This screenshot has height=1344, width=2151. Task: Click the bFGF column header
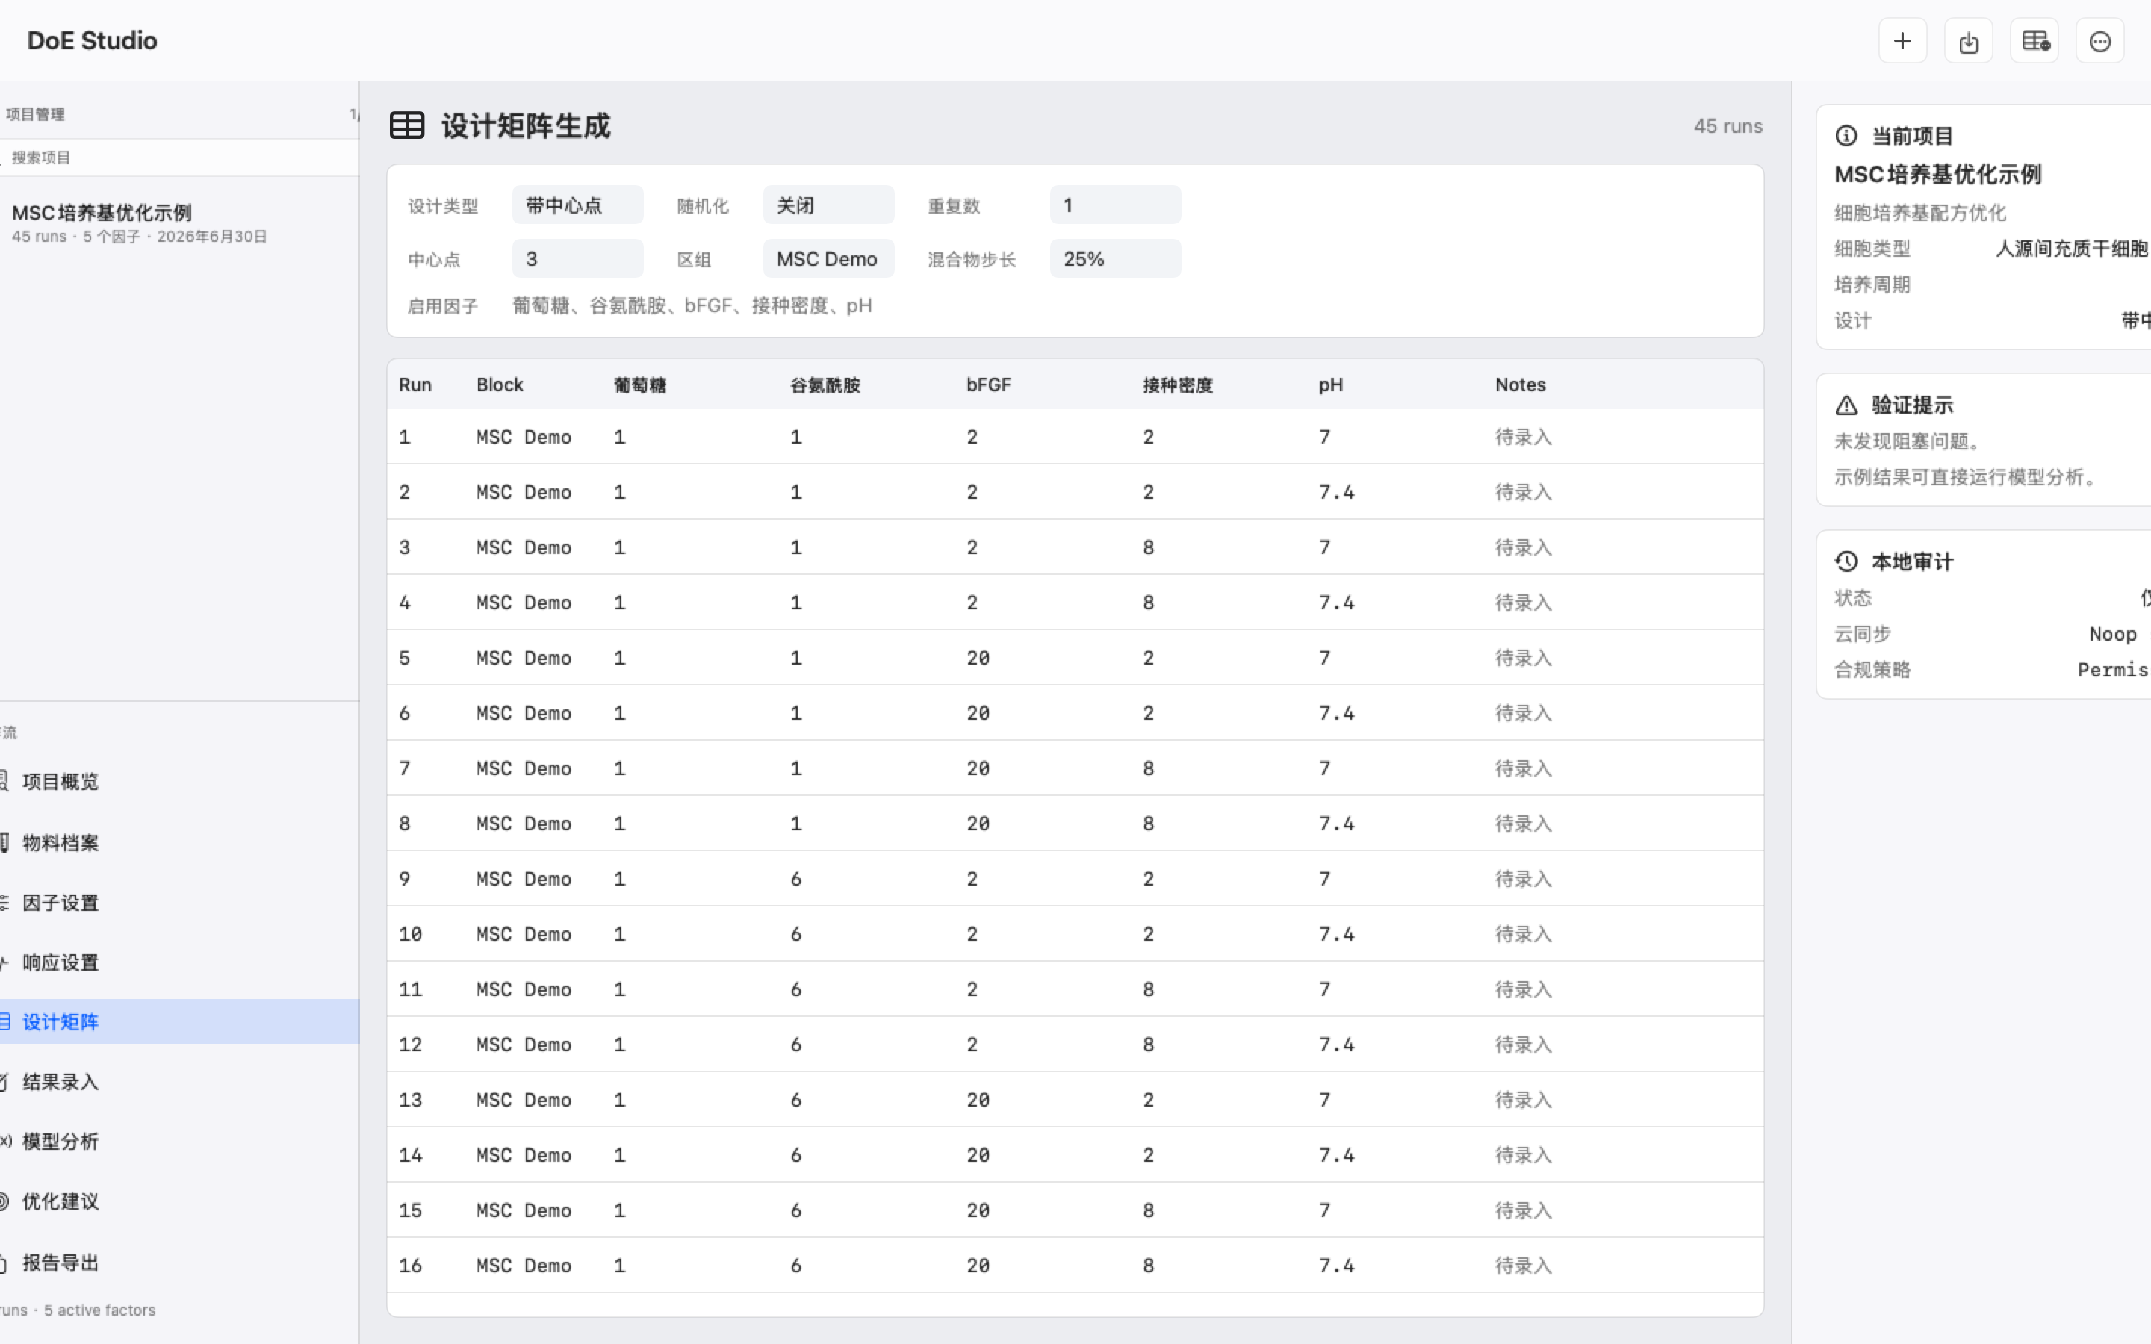[988, 385]
